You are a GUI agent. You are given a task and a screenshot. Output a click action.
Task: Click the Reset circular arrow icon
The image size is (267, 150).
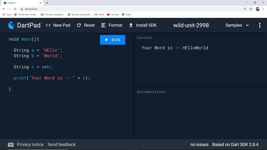pyautogui.click(x=79, y=25)
